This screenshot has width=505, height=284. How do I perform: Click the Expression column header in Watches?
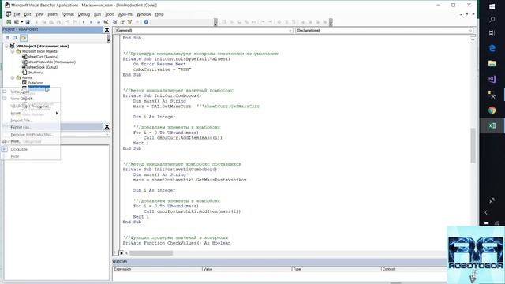(157, 269)
